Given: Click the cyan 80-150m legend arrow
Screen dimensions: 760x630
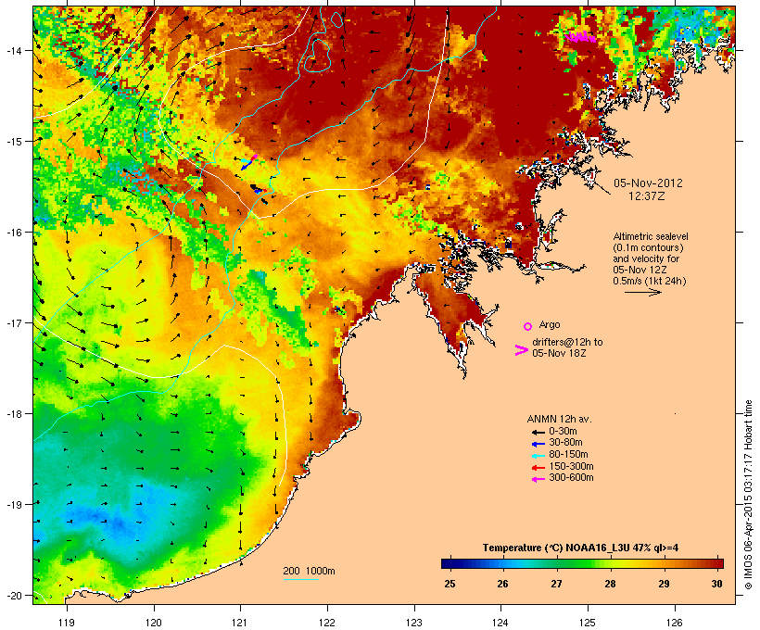Looking at the screenshot, I should point(538,456).
